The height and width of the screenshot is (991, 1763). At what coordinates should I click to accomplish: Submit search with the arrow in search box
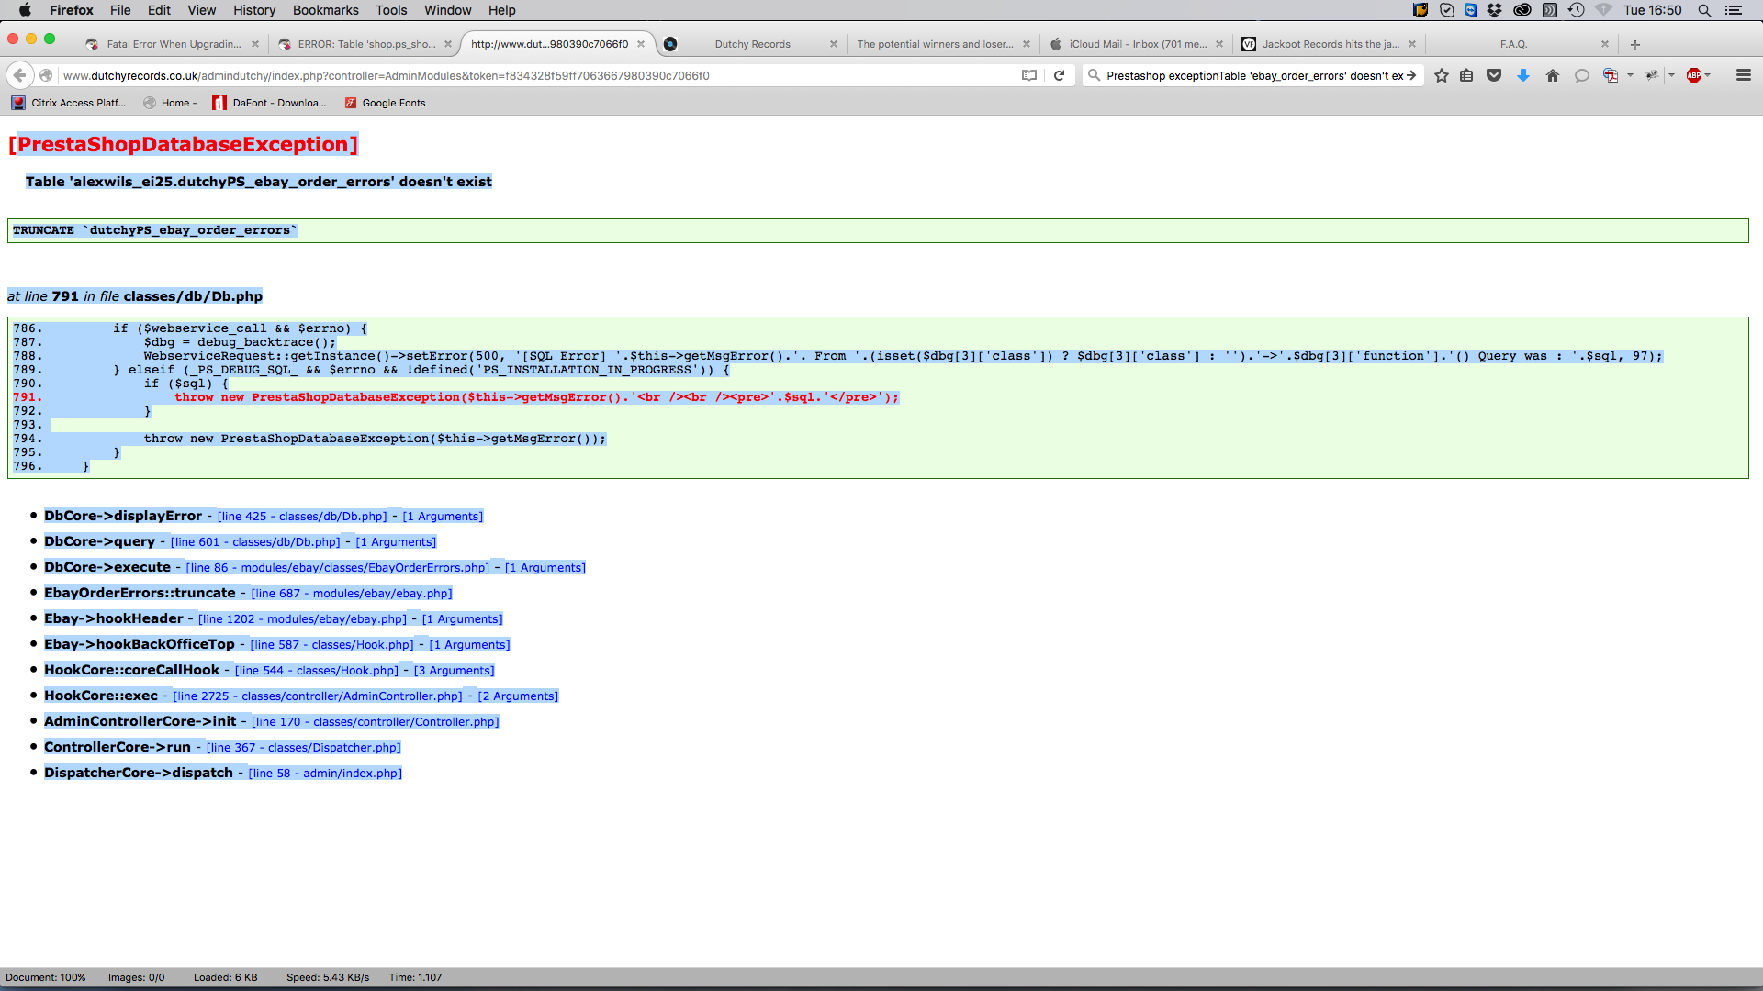(x=1411, y=75)
